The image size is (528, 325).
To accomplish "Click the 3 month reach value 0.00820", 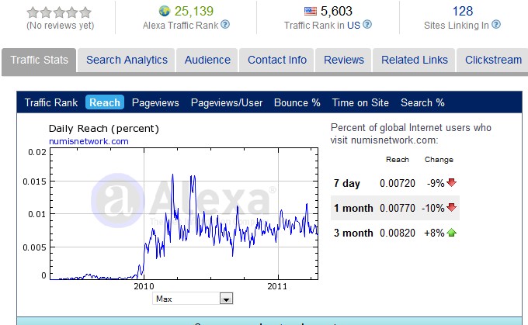I will coord(398,233).
